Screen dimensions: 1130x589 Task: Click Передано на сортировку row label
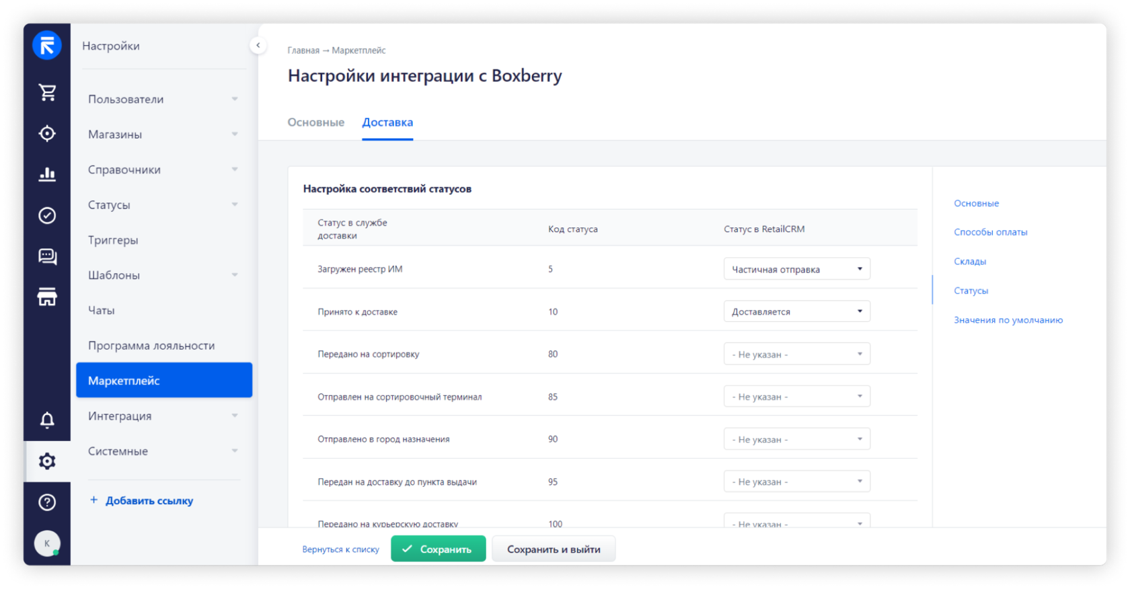(368, 354)
